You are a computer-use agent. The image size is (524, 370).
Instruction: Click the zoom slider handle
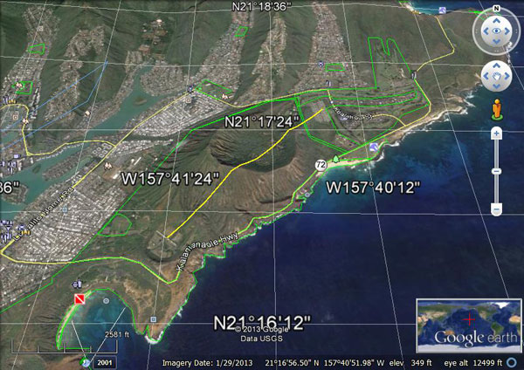pyautogui.click(x=495, y=168)
